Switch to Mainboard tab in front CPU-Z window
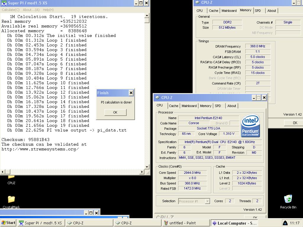Screen dimensions: 303x227 [189, 106]
